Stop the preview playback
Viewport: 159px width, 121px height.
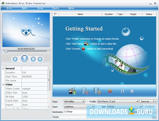pyautogui.click(x=33, y=59)
